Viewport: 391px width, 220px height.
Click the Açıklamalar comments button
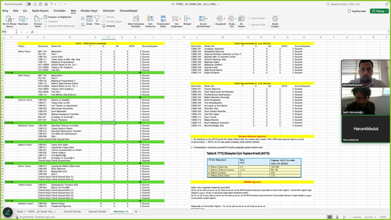click(357, 11)
